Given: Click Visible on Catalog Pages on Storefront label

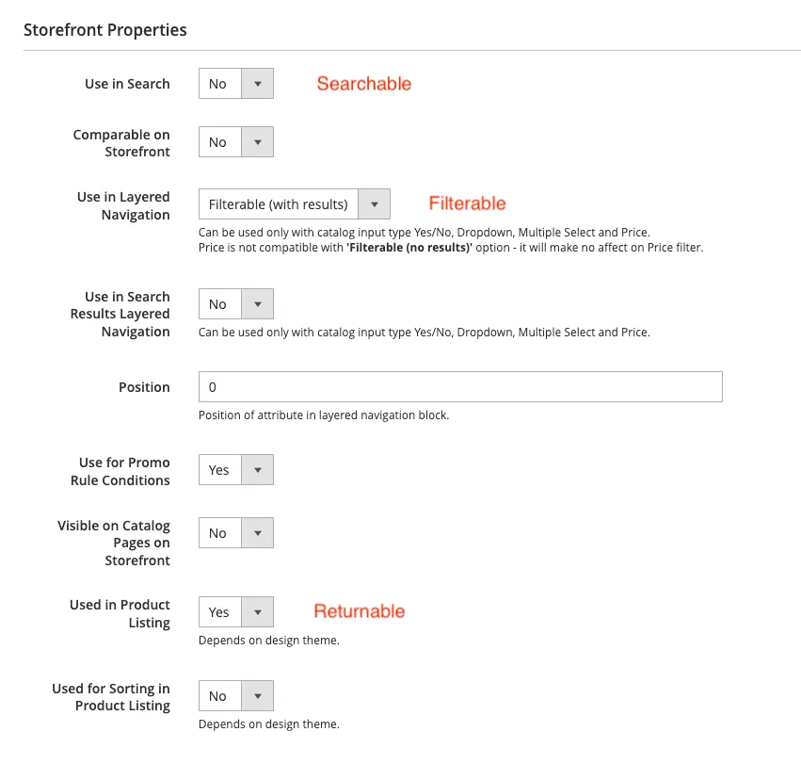Looking at the screenshot, I should 114,543.
